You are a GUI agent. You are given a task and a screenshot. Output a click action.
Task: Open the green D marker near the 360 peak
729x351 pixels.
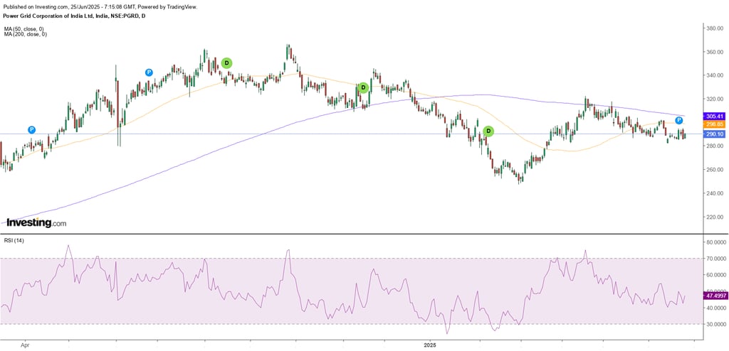click(x=226, y=63)
